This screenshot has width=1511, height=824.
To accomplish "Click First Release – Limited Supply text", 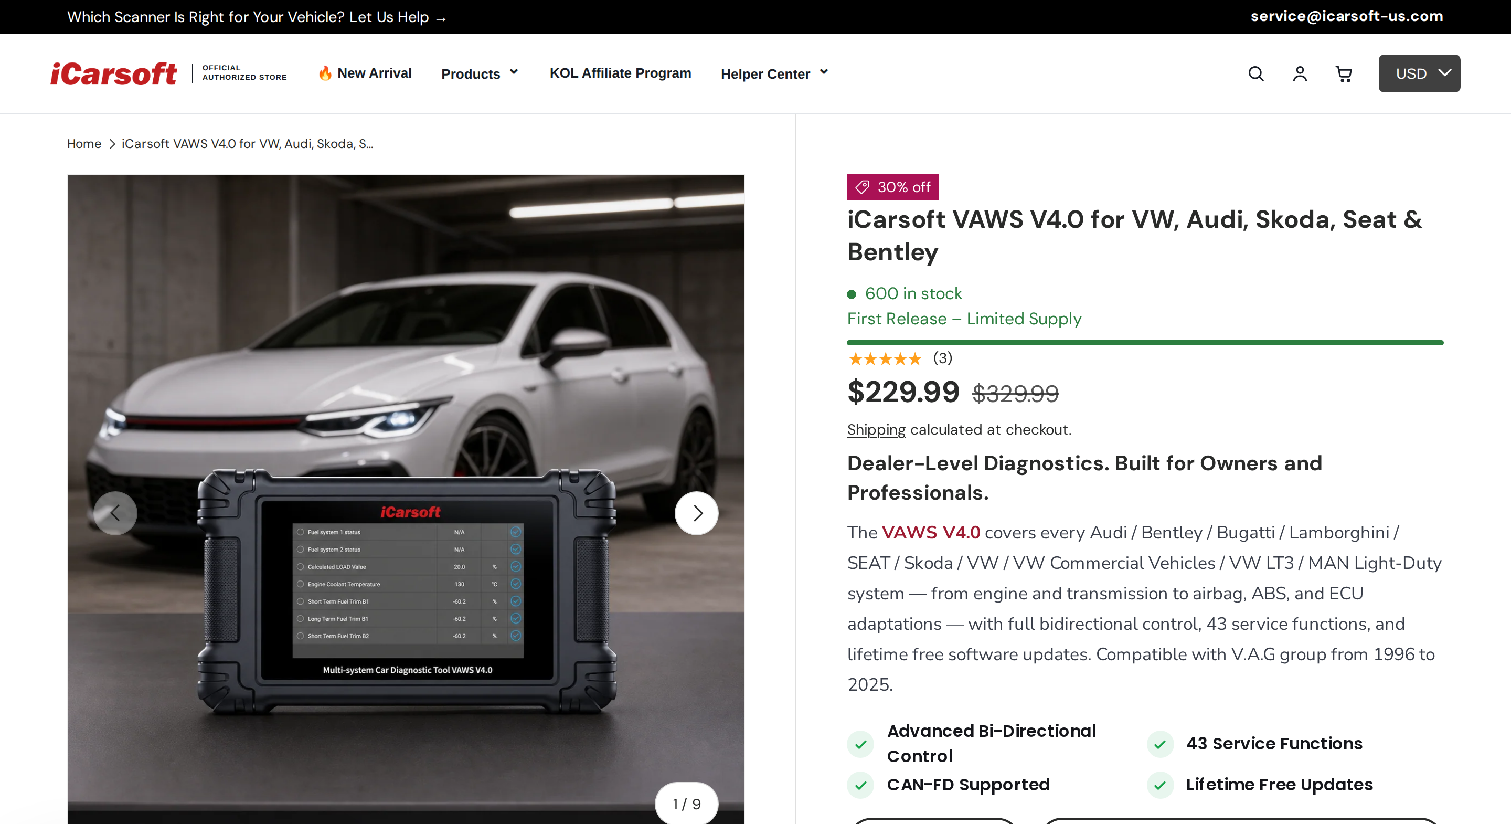I will [964, 319].
